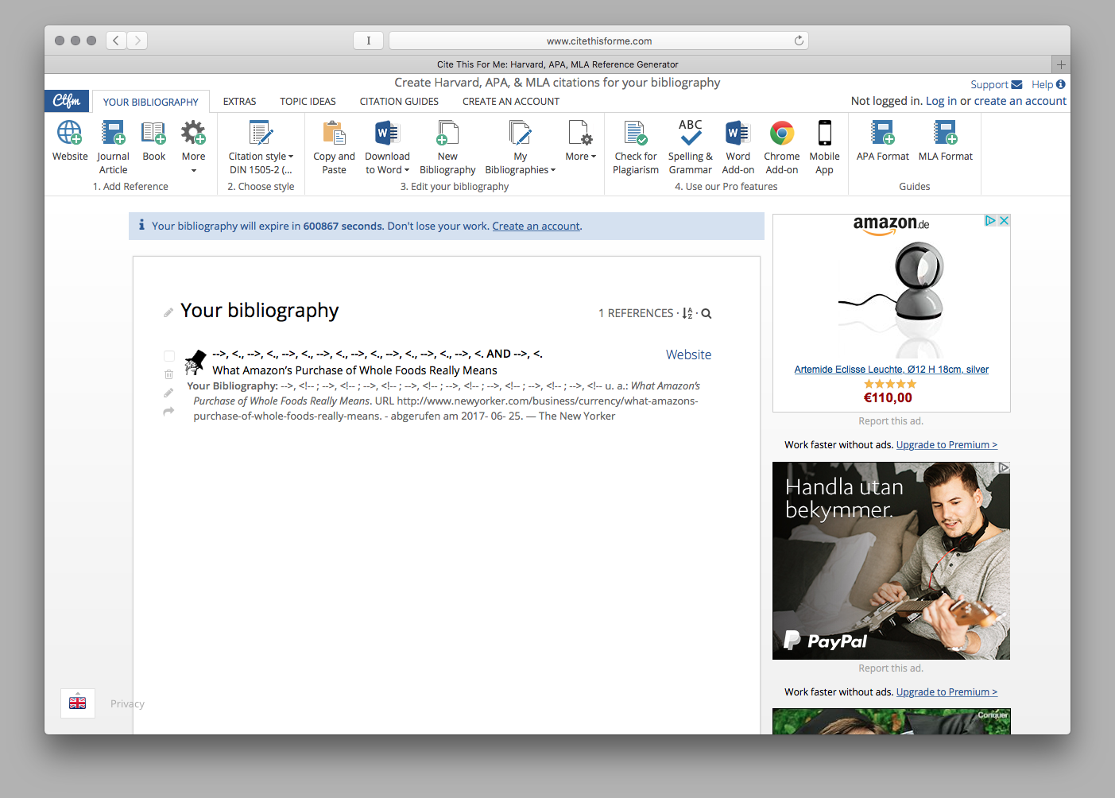This screenshot has height=798, width=1115.
Task: Add a Journal Article reference
Action: tap(113, 147)
